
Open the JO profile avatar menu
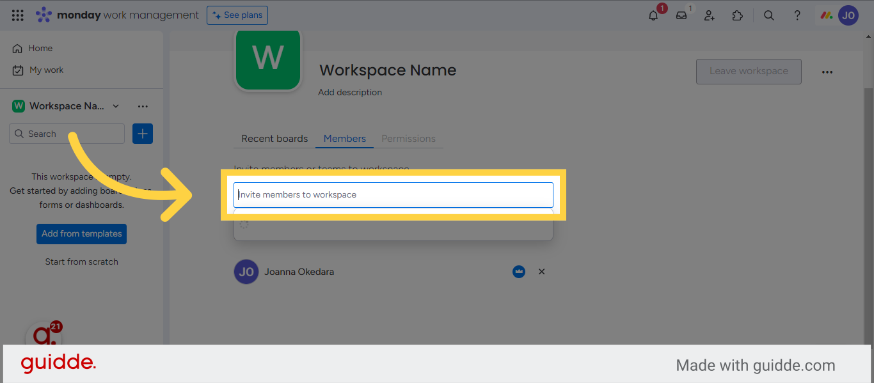(848, 15)
